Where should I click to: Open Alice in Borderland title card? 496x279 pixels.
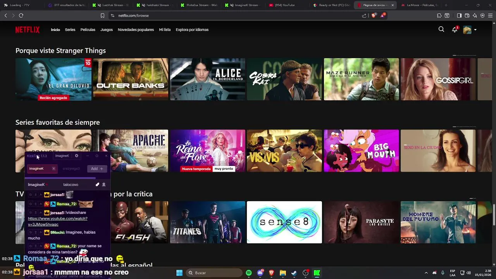point(208,79)
